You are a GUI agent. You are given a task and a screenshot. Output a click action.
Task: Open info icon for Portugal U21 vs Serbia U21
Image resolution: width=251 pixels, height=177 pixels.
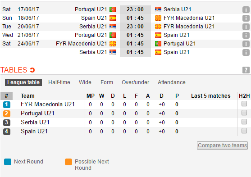(246, 9)
